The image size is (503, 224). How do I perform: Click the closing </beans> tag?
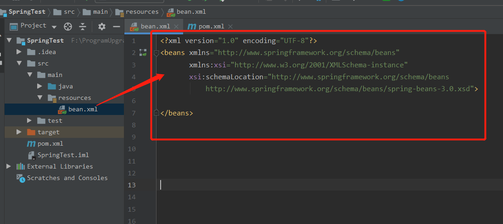point(177,113)
